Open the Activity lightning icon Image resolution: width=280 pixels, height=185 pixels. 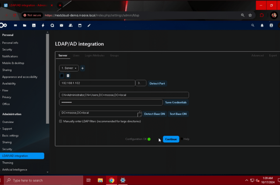click(43, 25)
